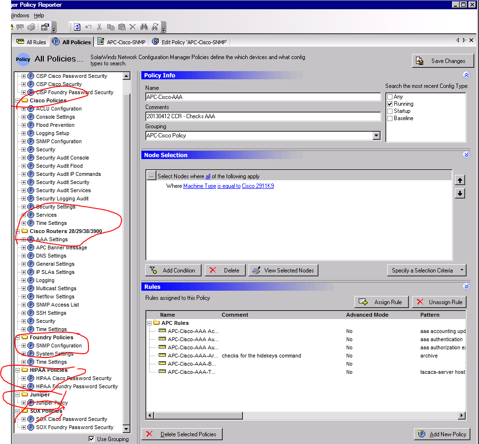Click the Machine Type link
The image size is (479, 444).
point(200,186)
